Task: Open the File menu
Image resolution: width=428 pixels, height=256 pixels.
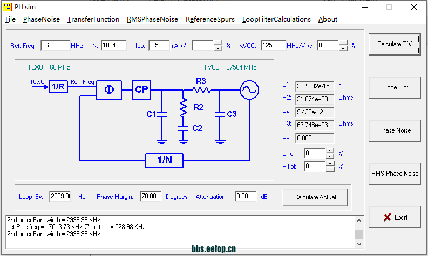Action: point(10,19)
